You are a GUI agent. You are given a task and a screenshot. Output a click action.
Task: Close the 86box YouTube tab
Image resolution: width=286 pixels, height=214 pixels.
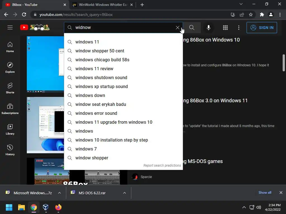[x=65, y=5]
